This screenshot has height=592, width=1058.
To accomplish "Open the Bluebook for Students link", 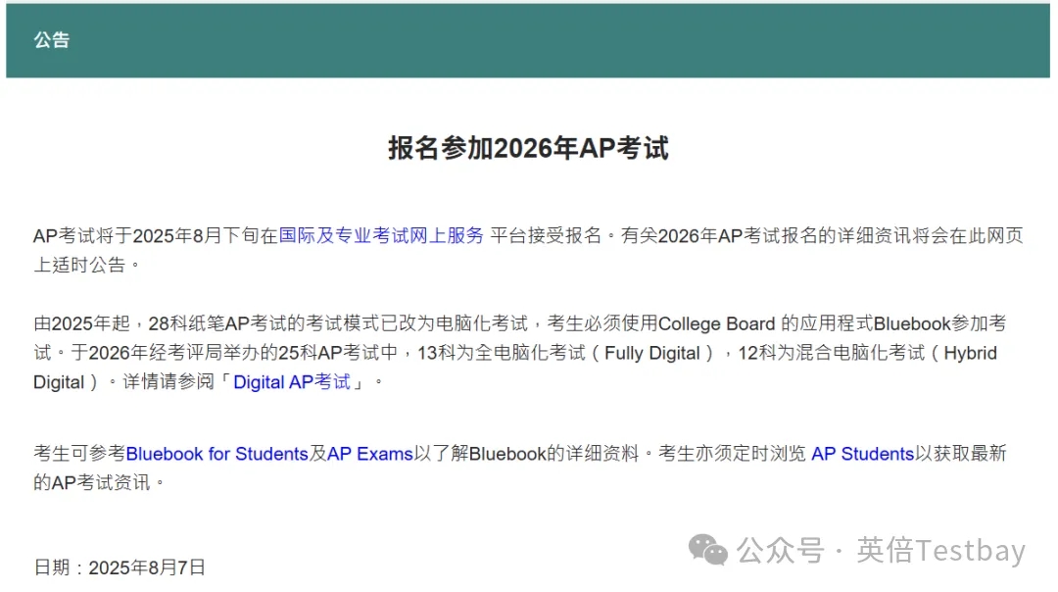I will pos(216,454).
